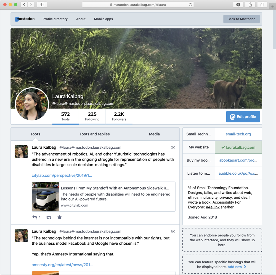Click the Add new chevron arrow
Screen dimensions: 276x275
pyautogui.click(x=245, y=267)
